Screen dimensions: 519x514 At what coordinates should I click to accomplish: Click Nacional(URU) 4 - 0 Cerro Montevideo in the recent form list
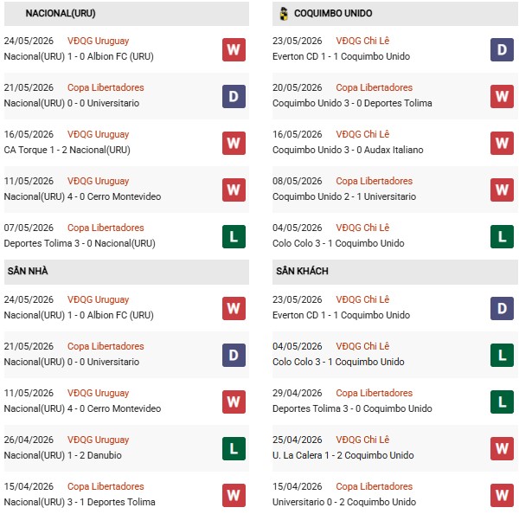(82, 196)
